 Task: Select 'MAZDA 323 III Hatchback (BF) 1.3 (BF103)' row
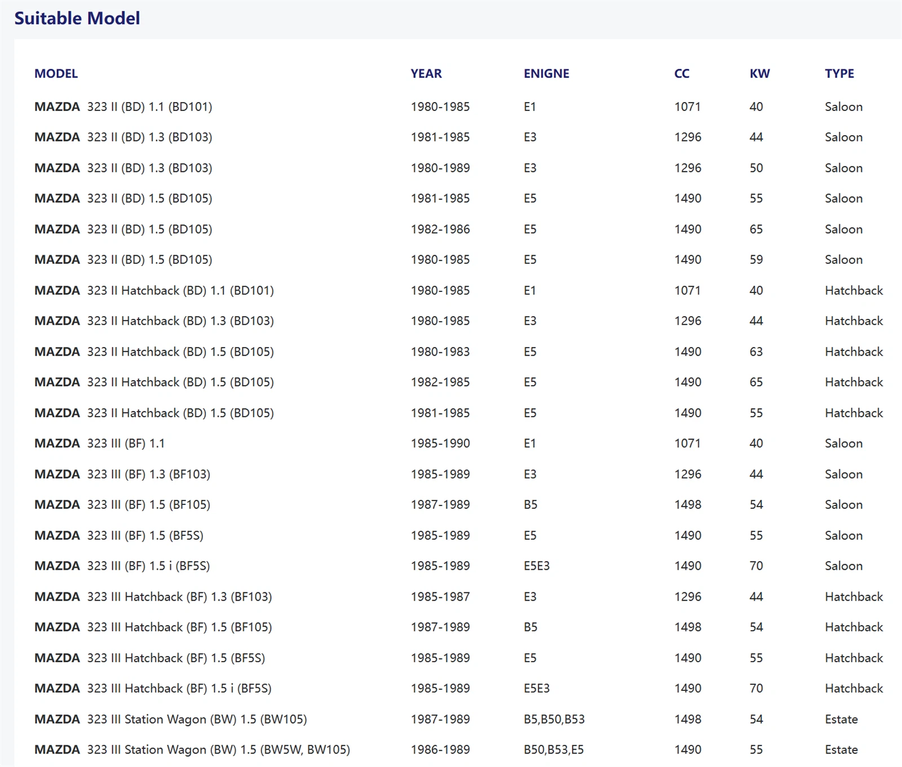point(459,596)
